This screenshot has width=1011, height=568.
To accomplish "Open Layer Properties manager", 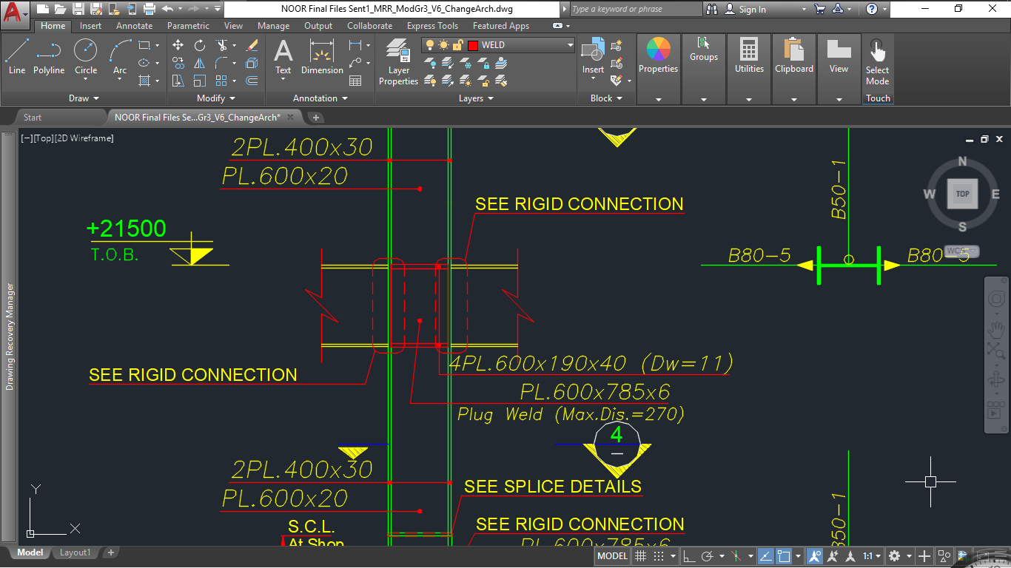I will 398,62.
